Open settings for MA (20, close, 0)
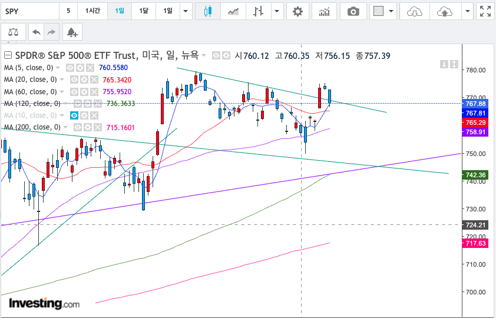The width and height of the screenshot is (496, 318). click(x=84, y=79)
